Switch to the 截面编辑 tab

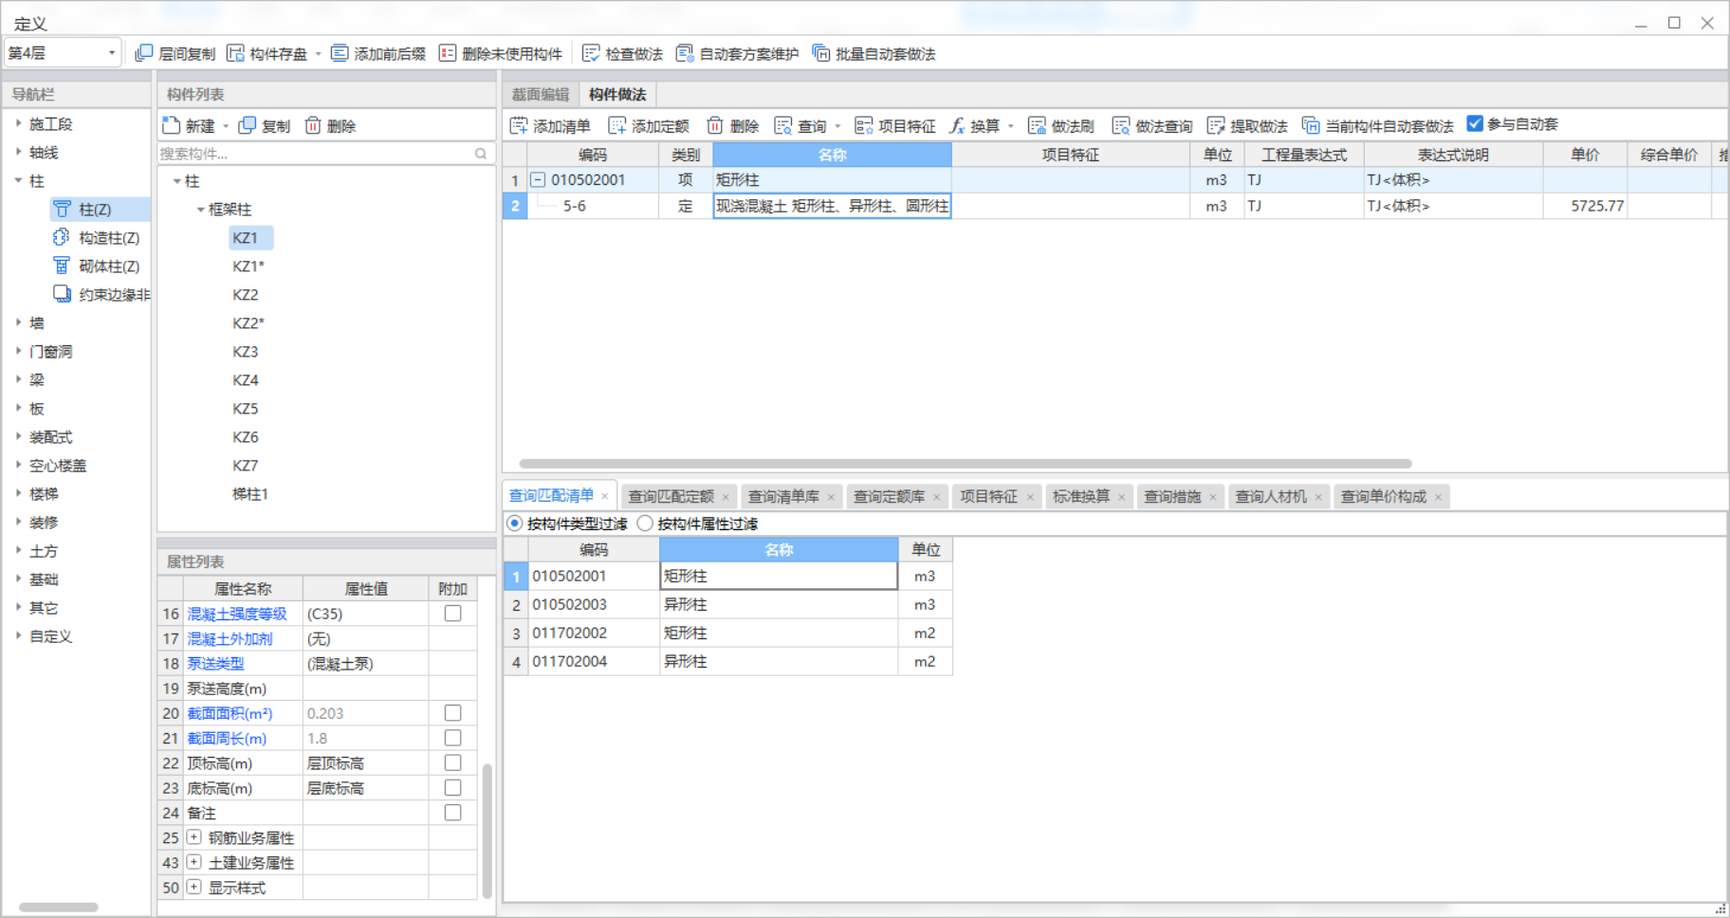coord(541,94)
